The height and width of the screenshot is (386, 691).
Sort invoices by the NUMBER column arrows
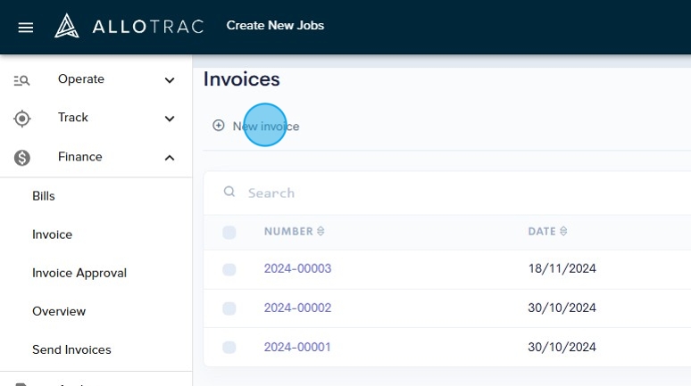pyautogui.click(x=321, y=232)
